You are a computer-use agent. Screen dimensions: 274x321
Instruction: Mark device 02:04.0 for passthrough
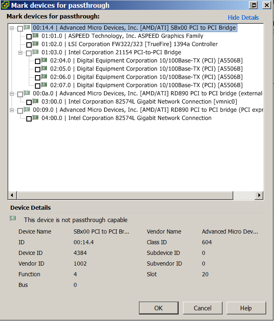[37, 61]
